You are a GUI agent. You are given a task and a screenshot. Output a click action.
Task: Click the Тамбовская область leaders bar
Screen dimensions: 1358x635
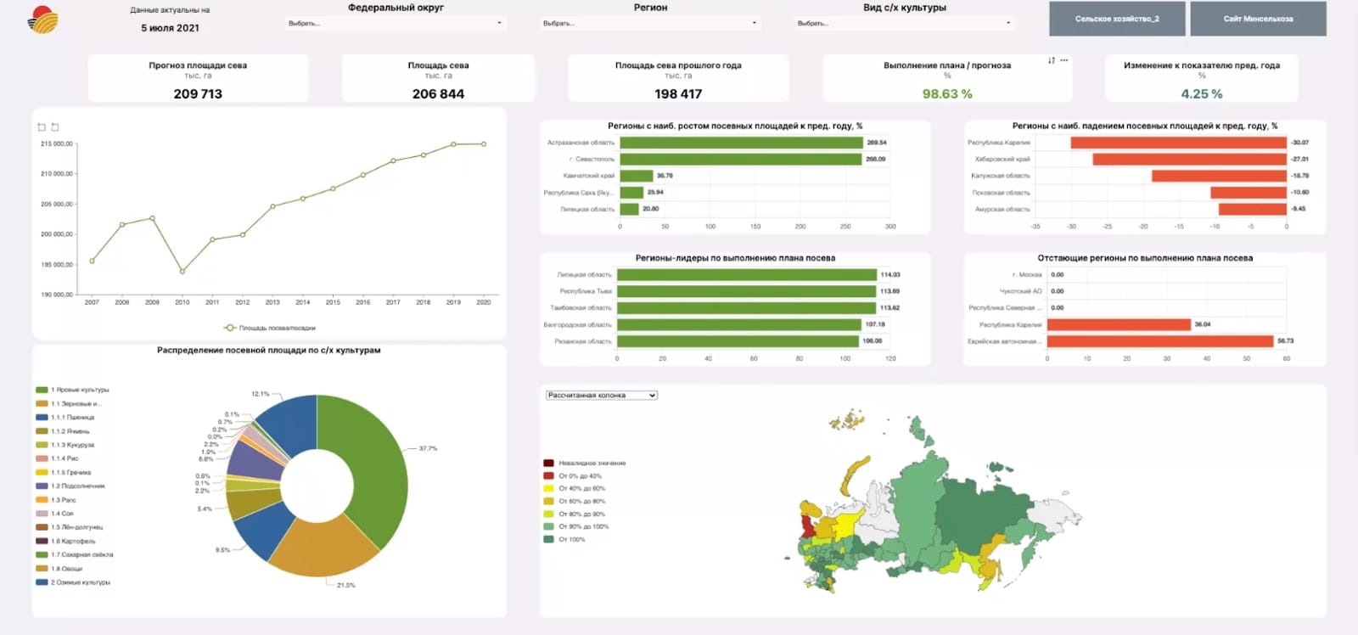747,308
